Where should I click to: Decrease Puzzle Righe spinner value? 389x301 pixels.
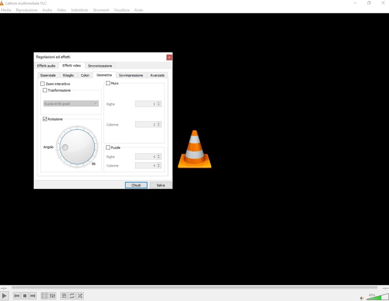159,158
